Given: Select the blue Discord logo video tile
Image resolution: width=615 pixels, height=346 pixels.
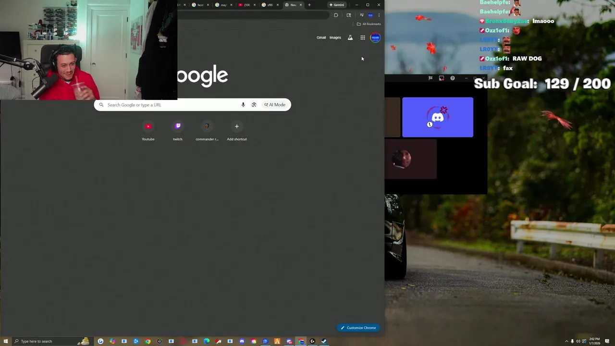Looking at the screenshot, I should pyautogui.click(x=438, y=117).
